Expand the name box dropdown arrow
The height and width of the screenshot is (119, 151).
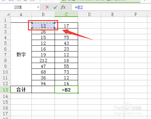point(38,7)
